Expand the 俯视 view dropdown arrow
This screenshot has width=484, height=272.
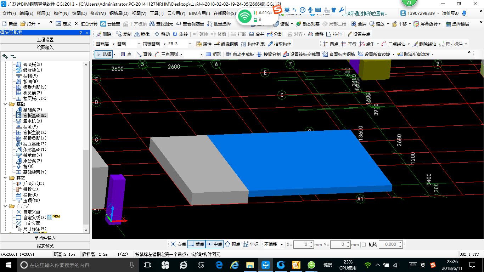point(292,24)
